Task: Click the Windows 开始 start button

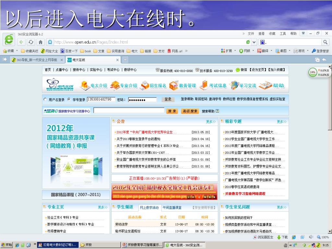Action: (x=6, y=245)
